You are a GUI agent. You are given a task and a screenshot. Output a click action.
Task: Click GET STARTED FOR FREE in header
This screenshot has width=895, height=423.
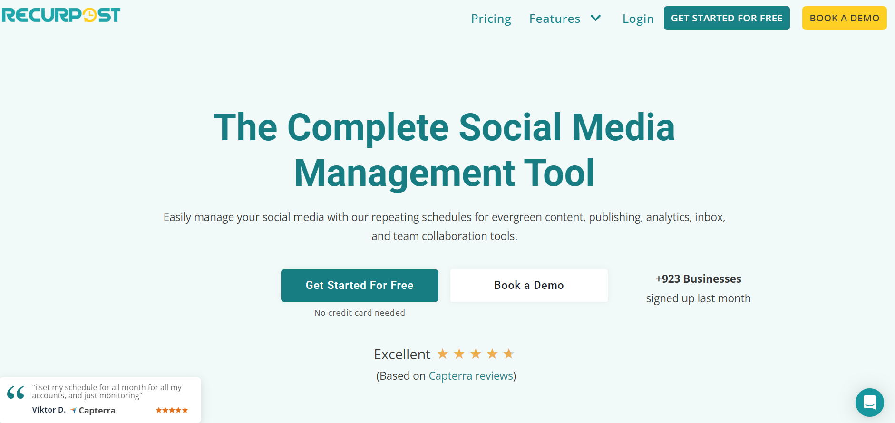click(x=727, y=18)
